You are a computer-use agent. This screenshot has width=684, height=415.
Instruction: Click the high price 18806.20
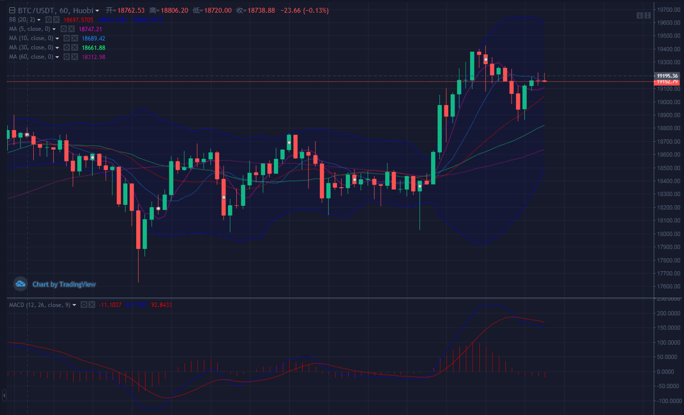[174, 10]
